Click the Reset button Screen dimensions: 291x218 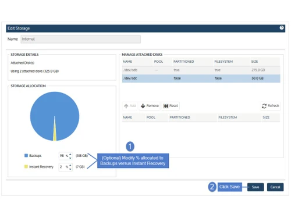(171, 106)
